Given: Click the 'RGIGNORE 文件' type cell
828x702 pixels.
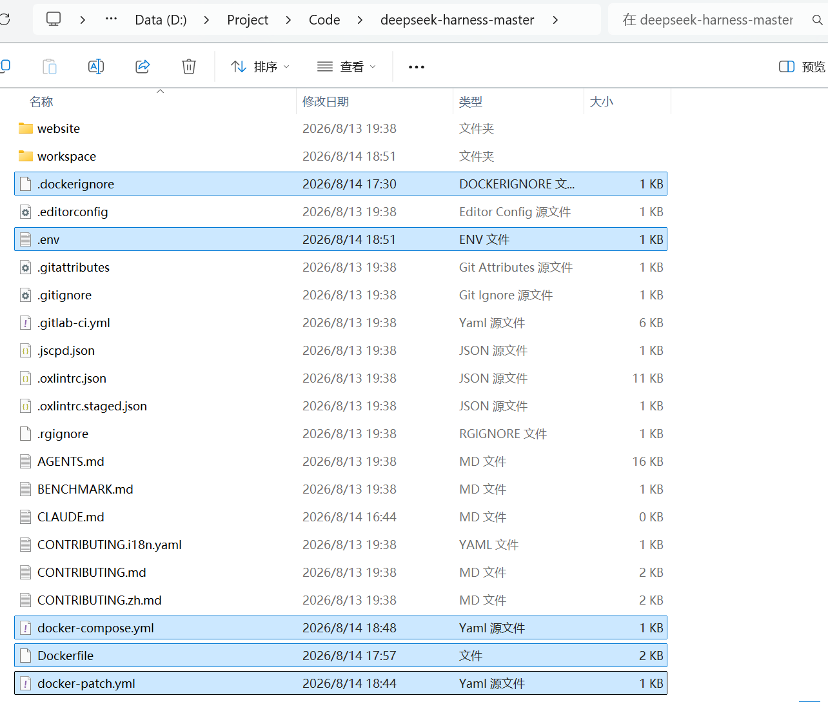Looking at the screenshot, I should [503, 434].
